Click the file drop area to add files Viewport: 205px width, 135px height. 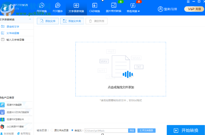(121, 69)
